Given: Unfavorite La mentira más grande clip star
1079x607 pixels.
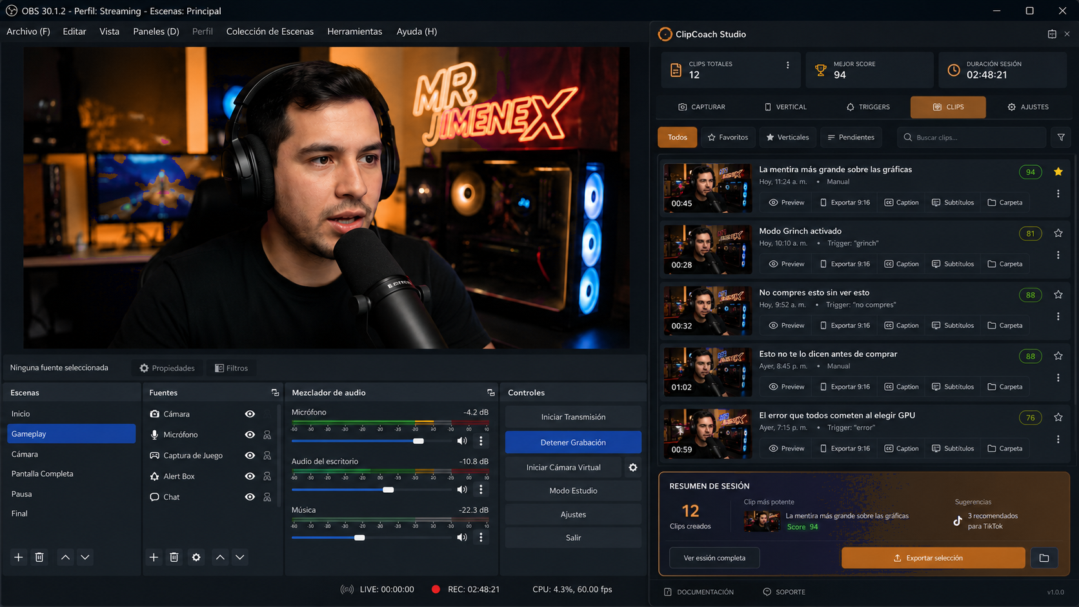Looking at the screenshot, I should (x=1058, y=172).
